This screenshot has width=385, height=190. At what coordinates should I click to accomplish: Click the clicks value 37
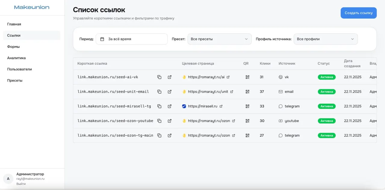point(262,92)
